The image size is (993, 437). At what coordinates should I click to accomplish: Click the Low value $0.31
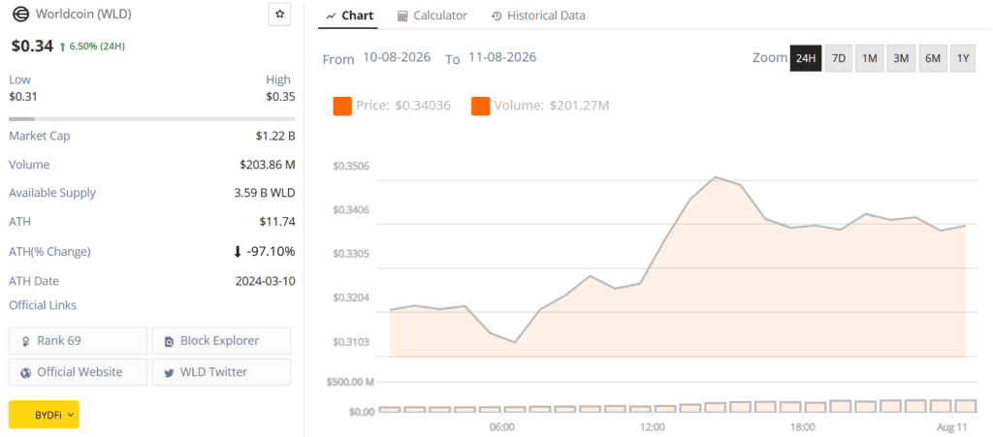pos(23,97)
